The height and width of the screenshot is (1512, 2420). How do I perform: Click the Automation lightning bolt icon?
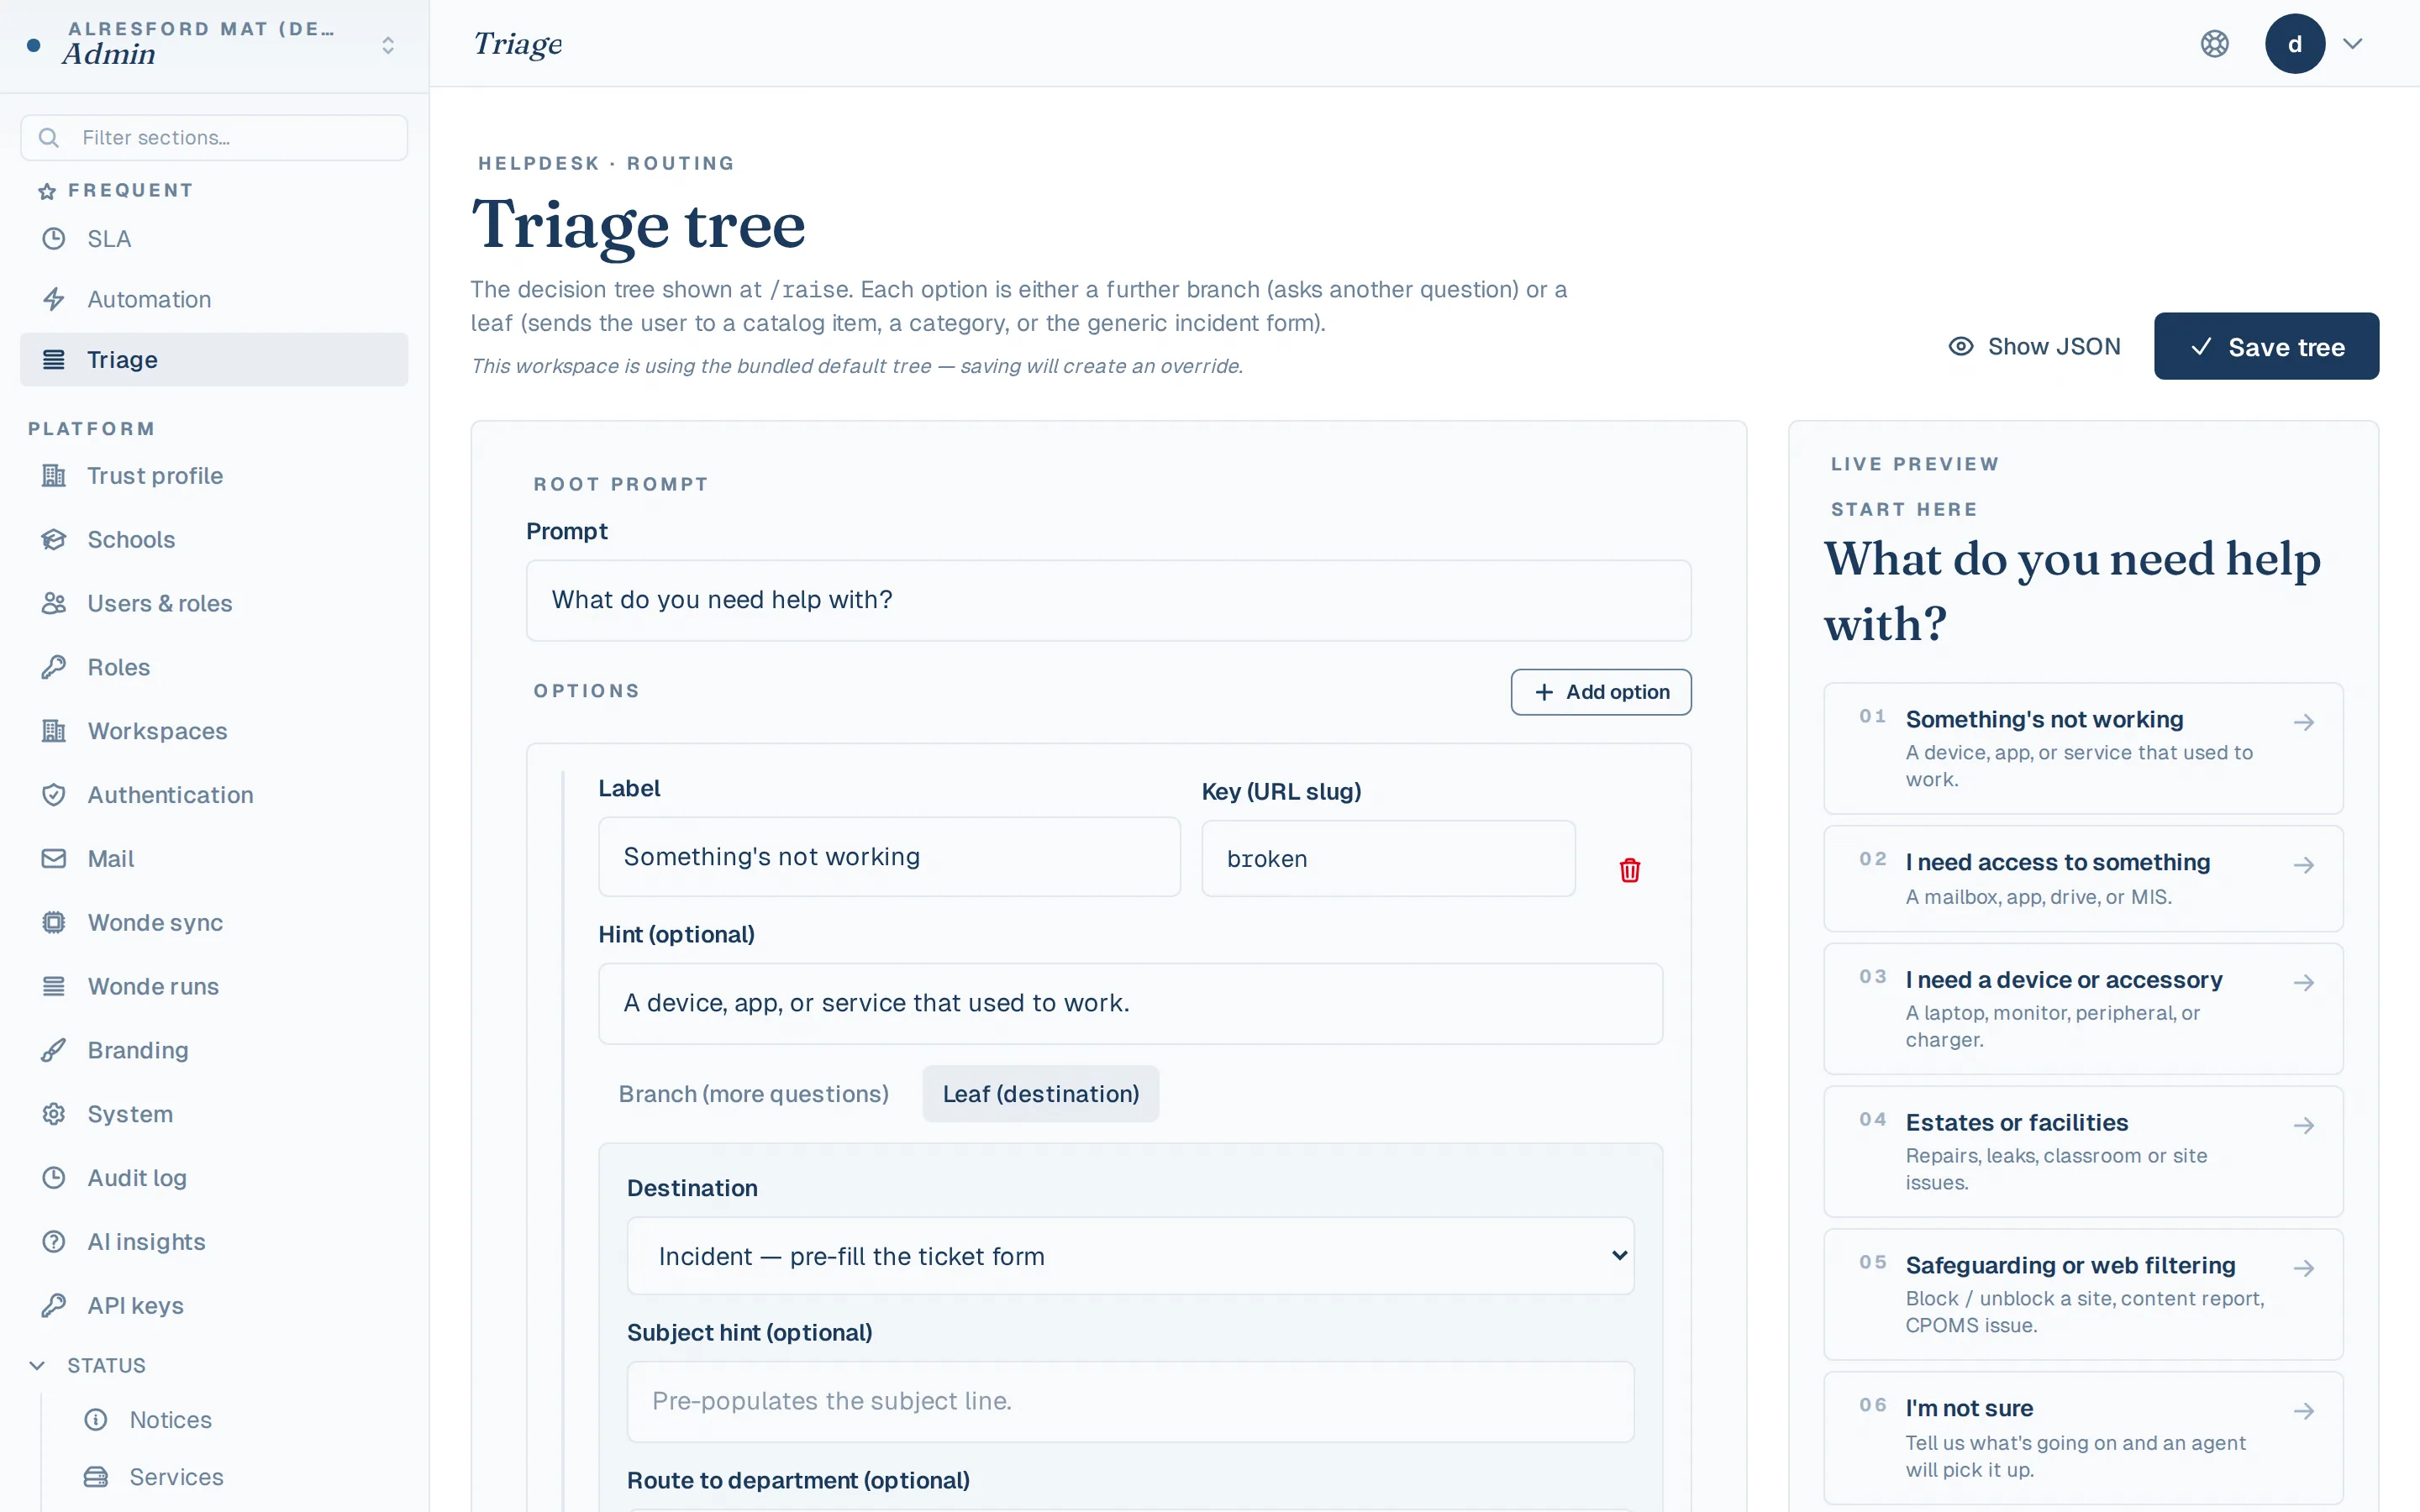pos(54,299)
